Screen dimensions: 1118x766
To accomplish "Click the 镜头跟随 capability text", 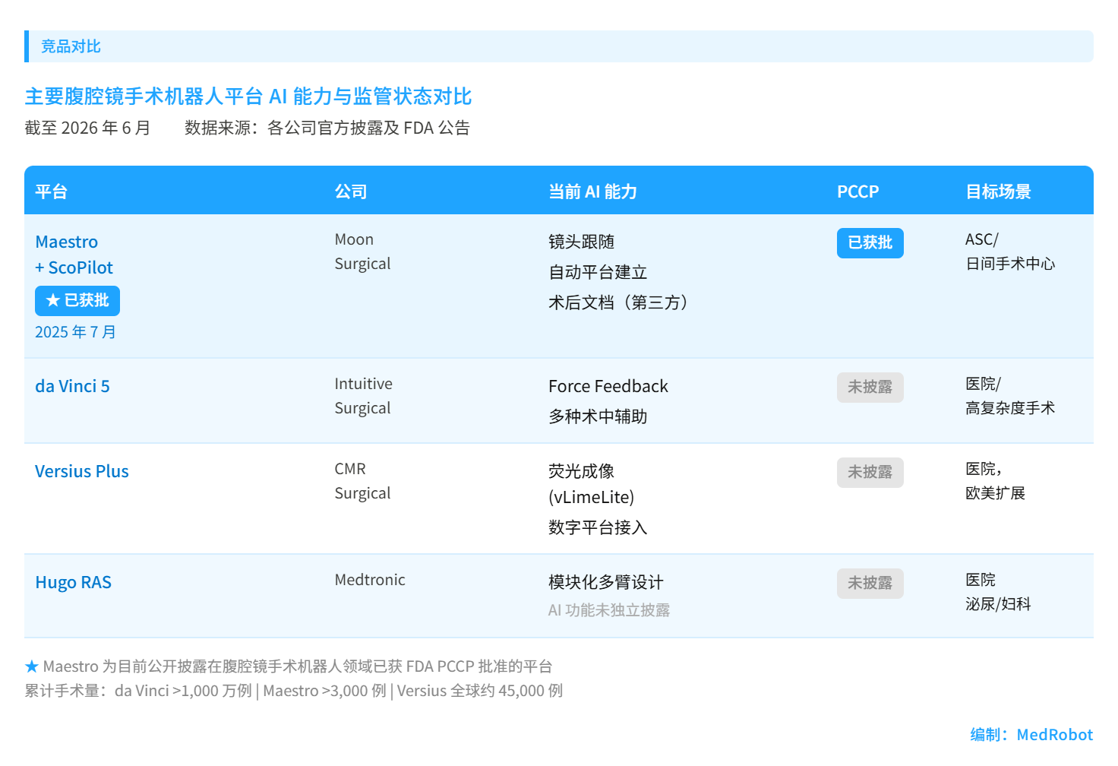I will pyautogui.click(x=581, y=242).
